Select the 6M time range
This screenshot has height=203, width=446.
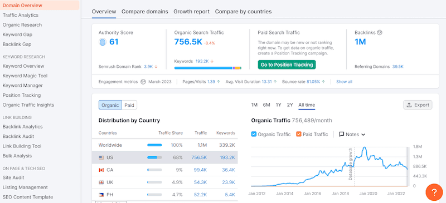point(266,105)
